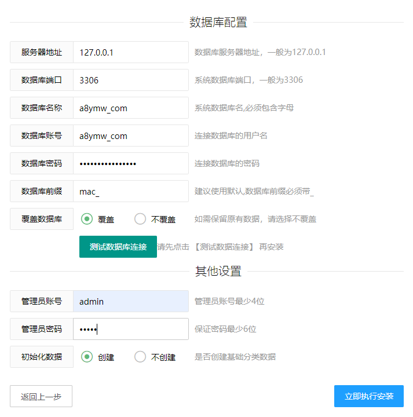413x417 pixels.
Task: Focus the server address field 127.0.0.1
Action: click(x=131, y=52)
